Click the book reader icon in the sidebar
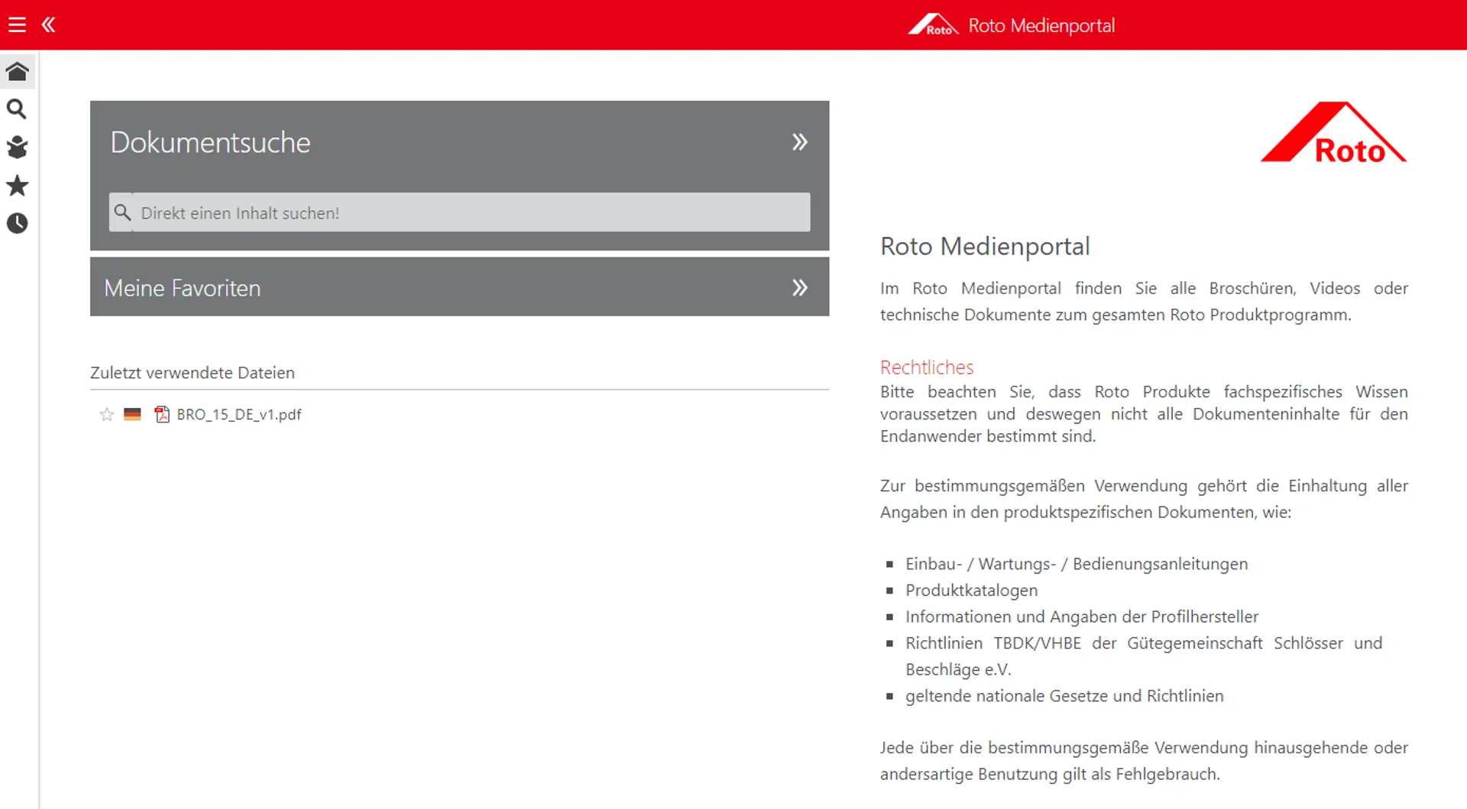This screenshot has width=1467, height=809. click(x=17, y=147)
